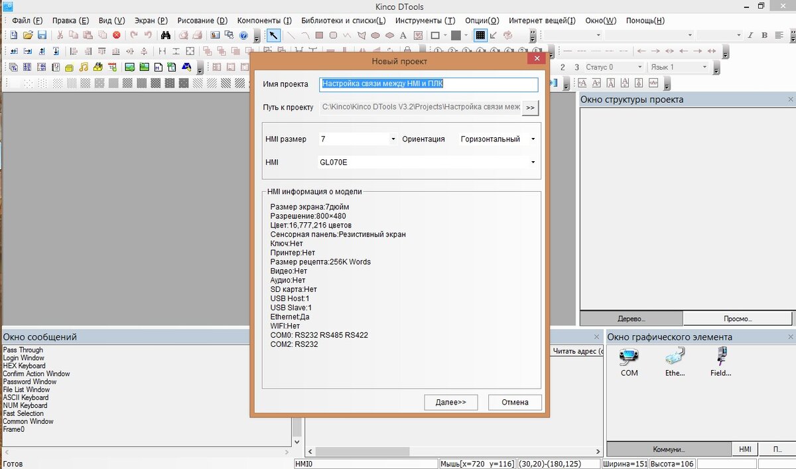Select the filled Rectangle drawing tool
This screenshot has height=469, width=796.
click(319, 35)
